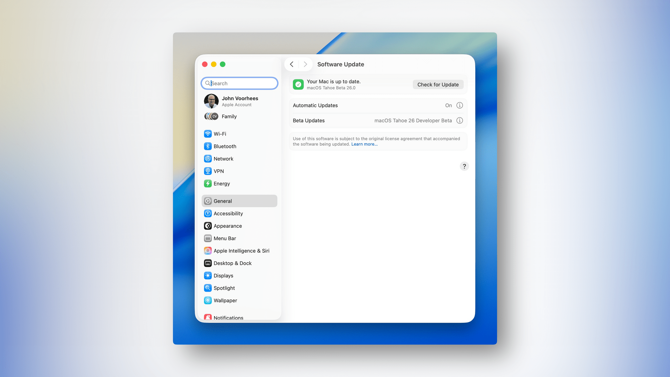Click Check for Update button
This screenshot has width=670, height=377.
pos(438,84)
